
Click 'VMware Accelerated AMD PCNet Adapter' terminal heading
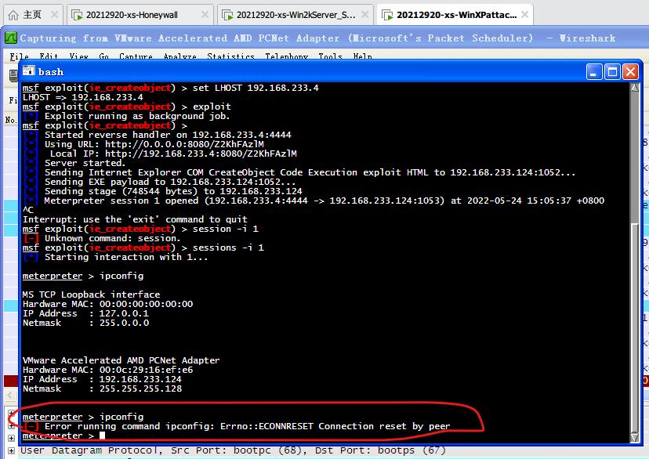pyautogui.click(x=121, y=360)
